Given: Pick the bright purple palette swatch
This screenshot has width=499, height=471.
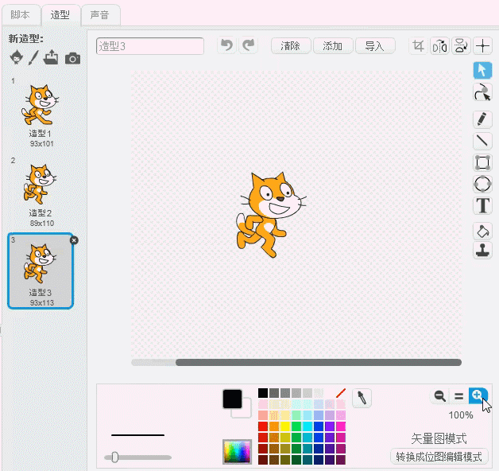Looking at the screenshot, I should [330, 426].
